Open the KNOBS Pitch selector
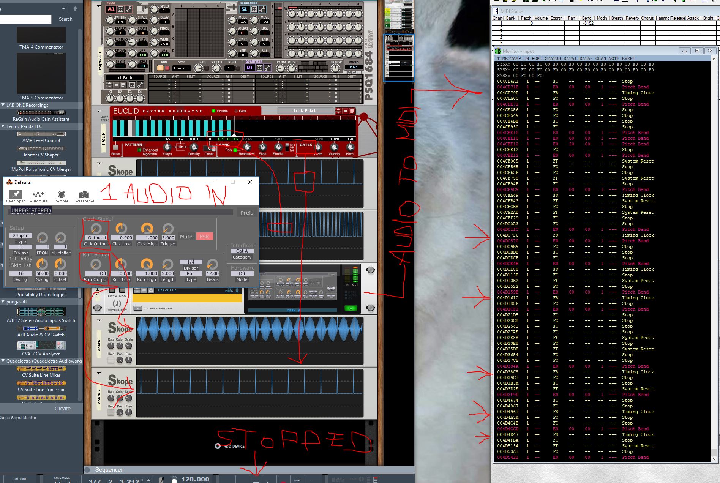This screenshot has width=720, height=483. pos(354,67)
